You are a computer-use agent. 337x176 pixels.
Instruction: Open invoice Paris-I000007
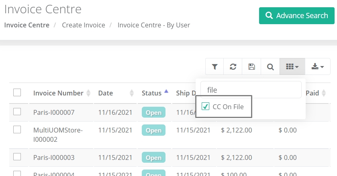point(54,112)
